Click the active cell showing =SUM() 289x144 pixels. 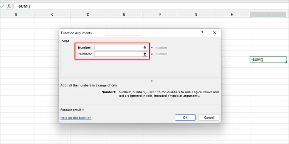click(268, 59)
